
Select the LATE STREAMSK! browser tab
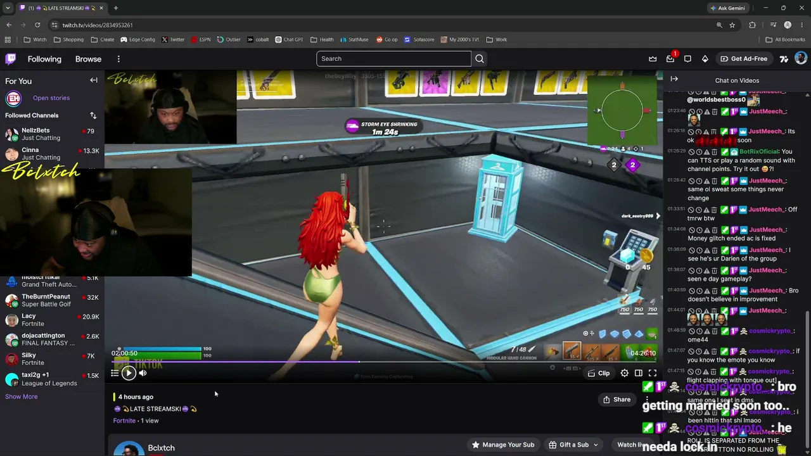pyautogui.click(x=61, y=8)
